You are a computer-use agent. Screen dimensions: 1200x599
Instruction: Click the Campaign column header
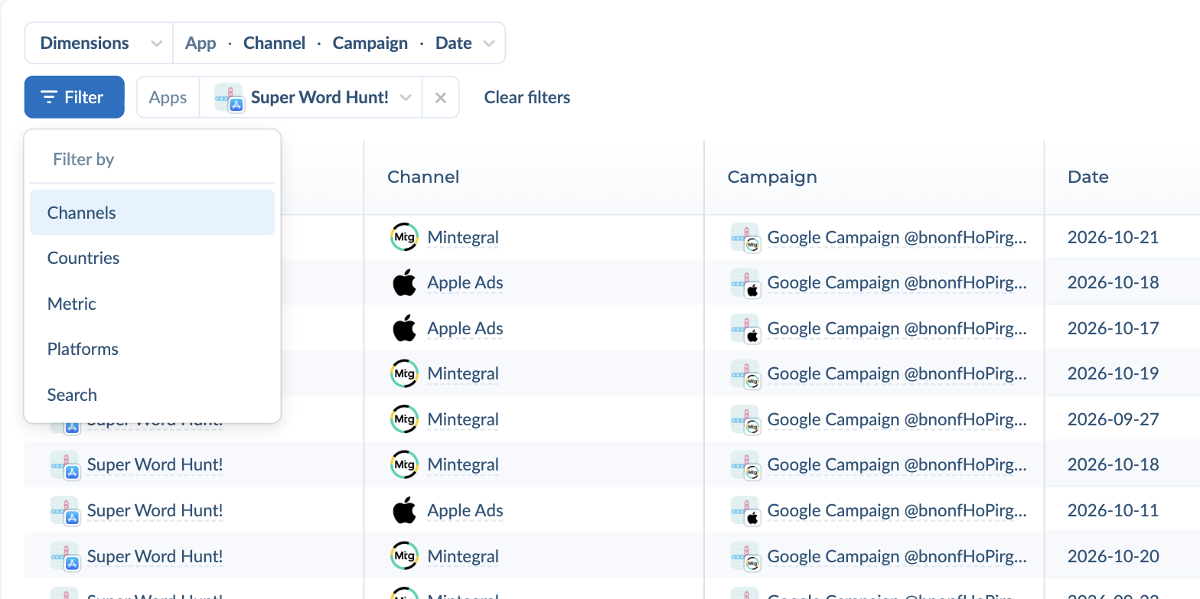(772, 177)
